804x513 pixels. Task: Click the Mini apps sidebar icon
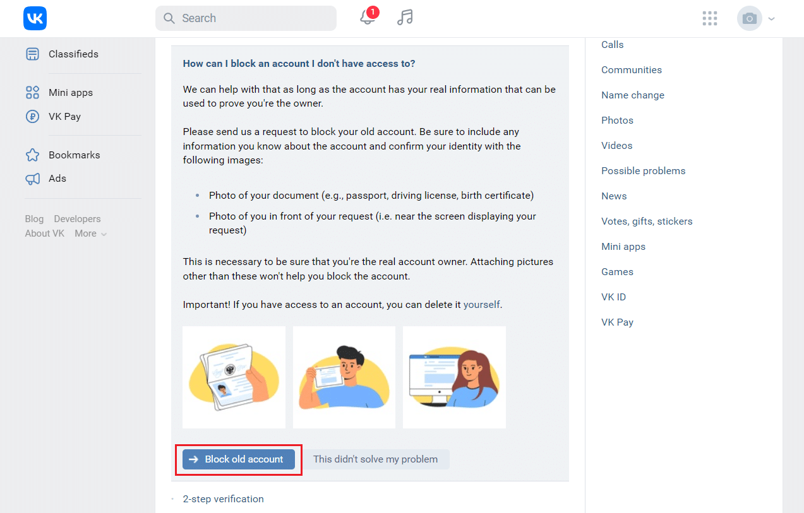point(32,93)
